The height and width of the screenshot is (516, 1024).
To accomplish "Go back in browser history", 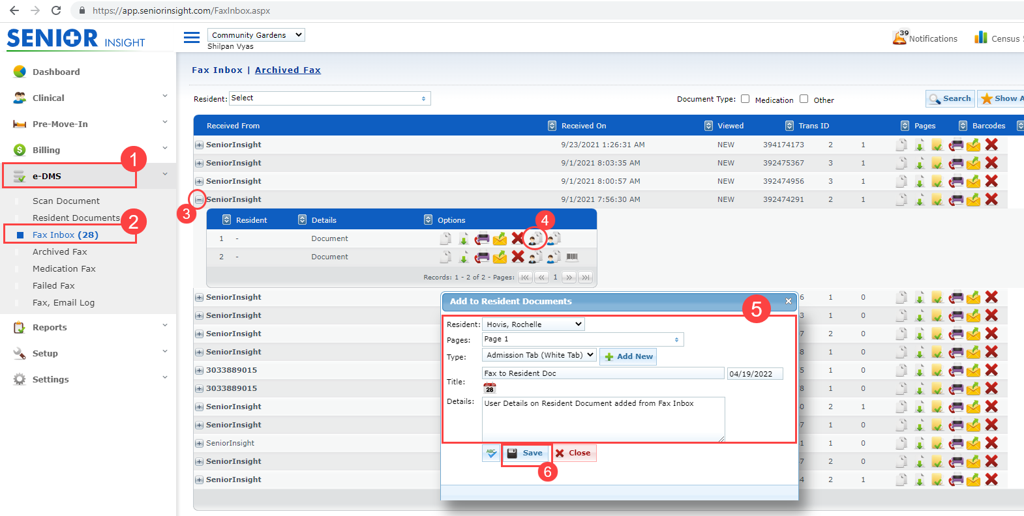I will click(14, 10).
